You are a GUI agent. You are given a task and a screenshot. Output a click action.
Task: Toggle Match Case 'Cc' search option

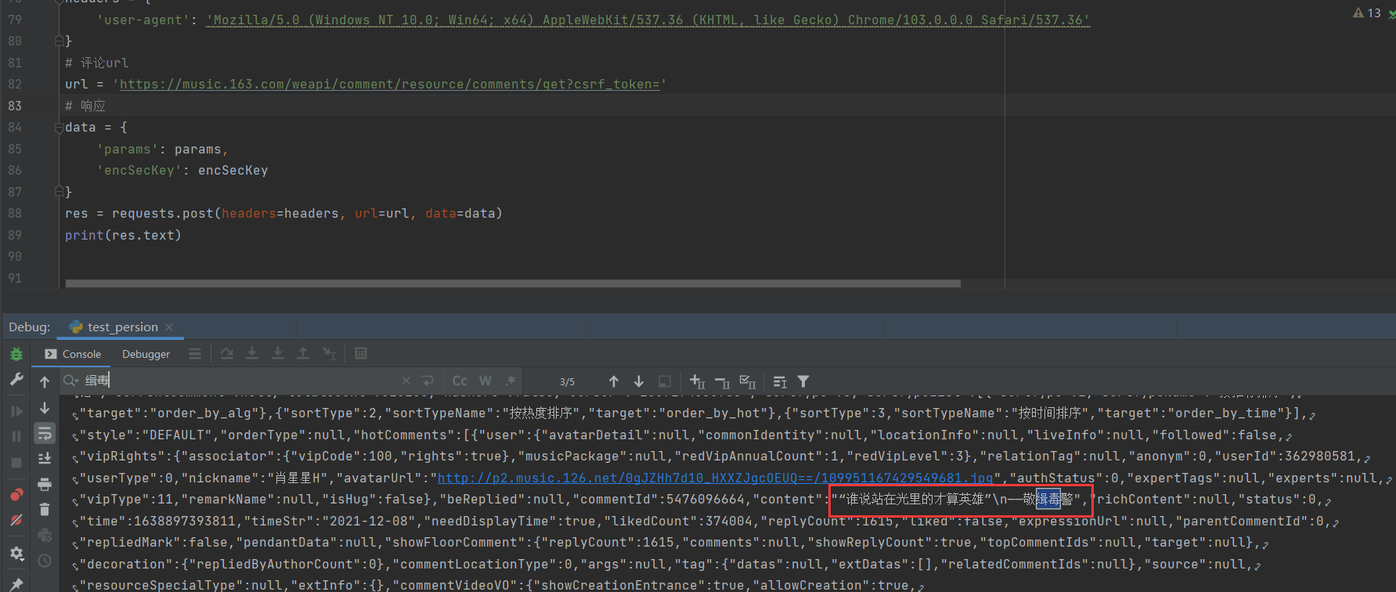[460, 381]
